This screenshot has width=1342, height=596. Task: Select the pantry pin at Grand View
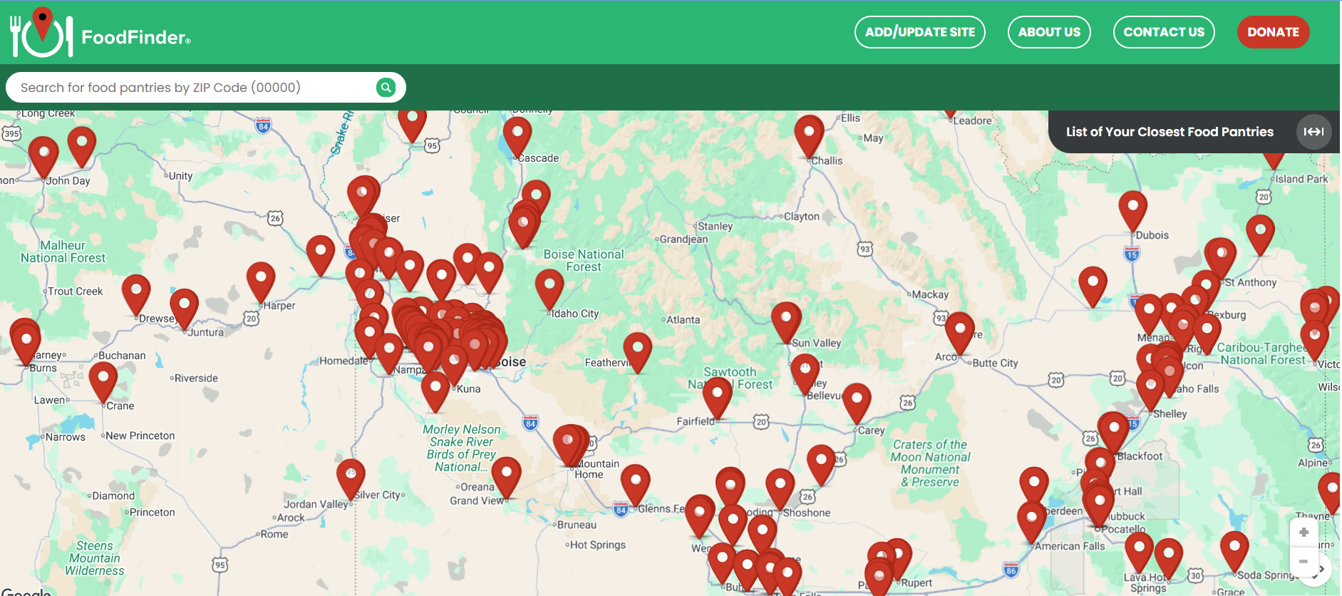coord(506,478)
